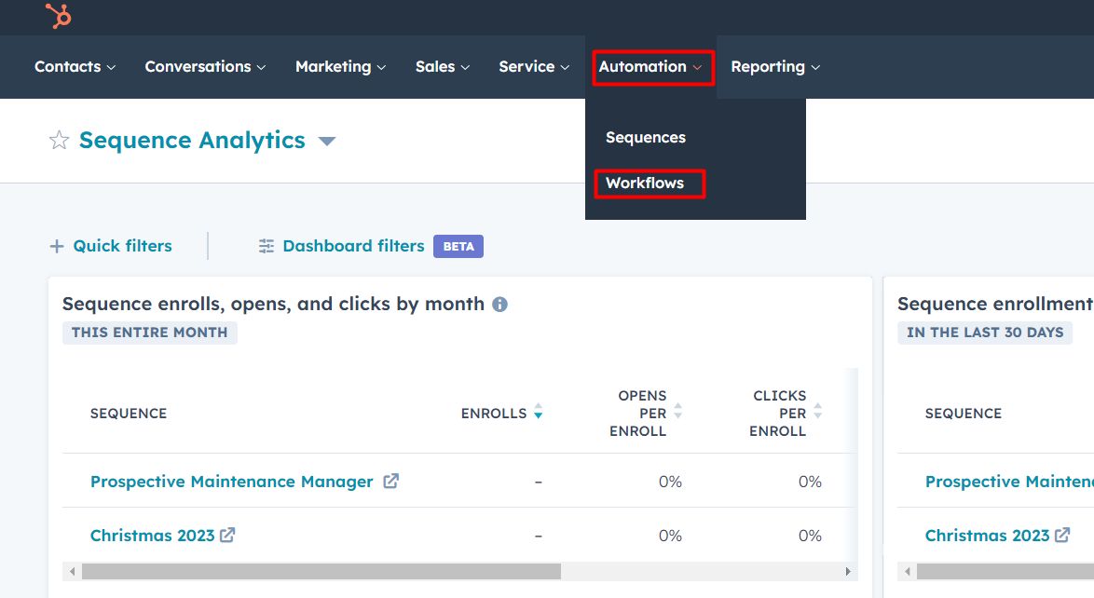This screenshot has height=598, width=1094.
Task: Sort by Opens Per Enroll arrows
Action: [x=677, y=412]
